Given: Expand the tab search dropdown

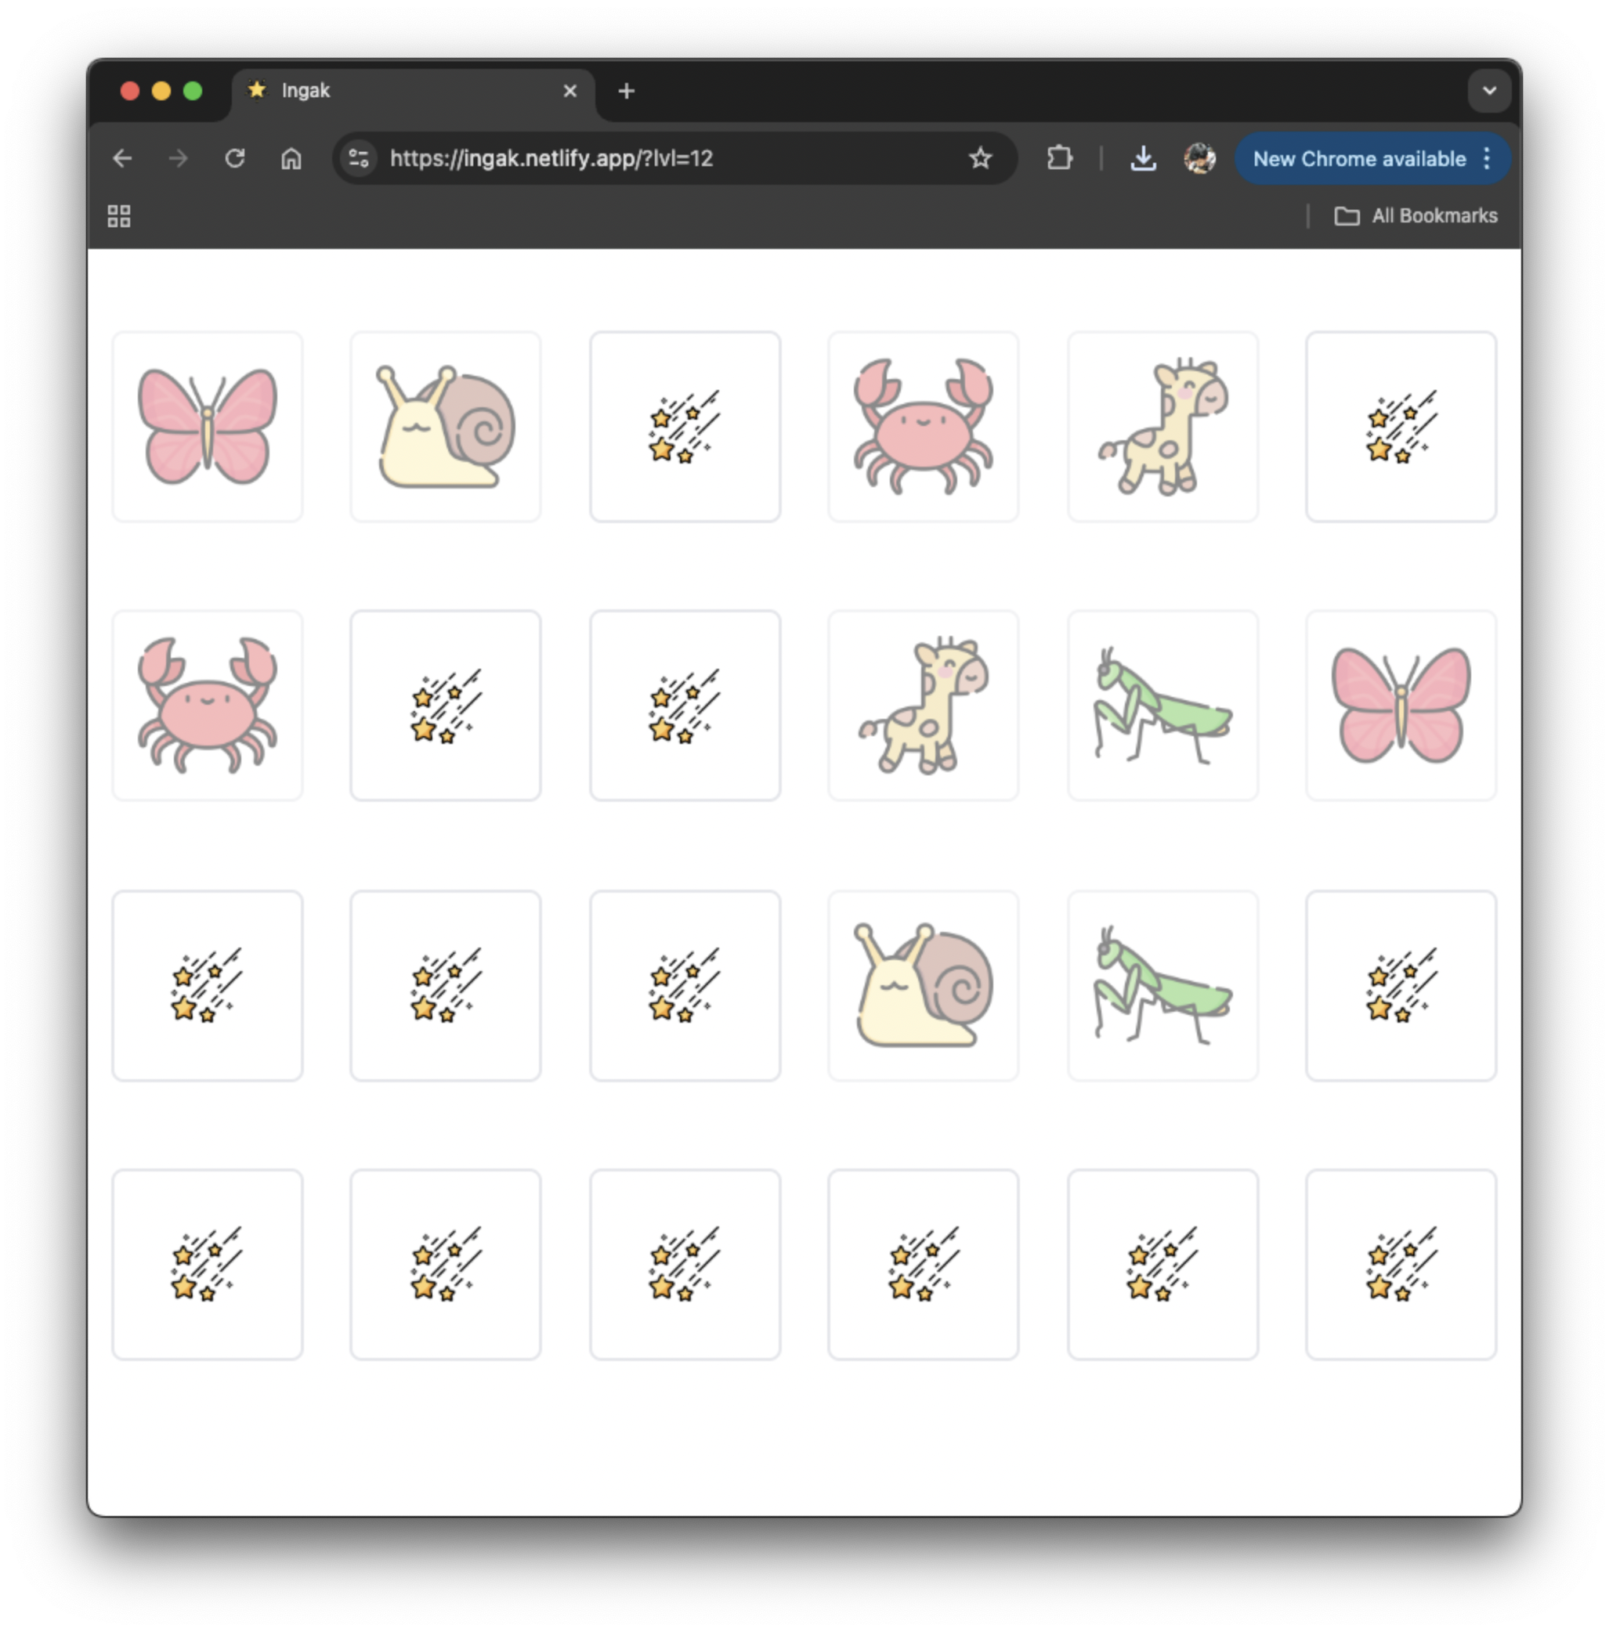Looking at the screenshot, I should 1489,90.
